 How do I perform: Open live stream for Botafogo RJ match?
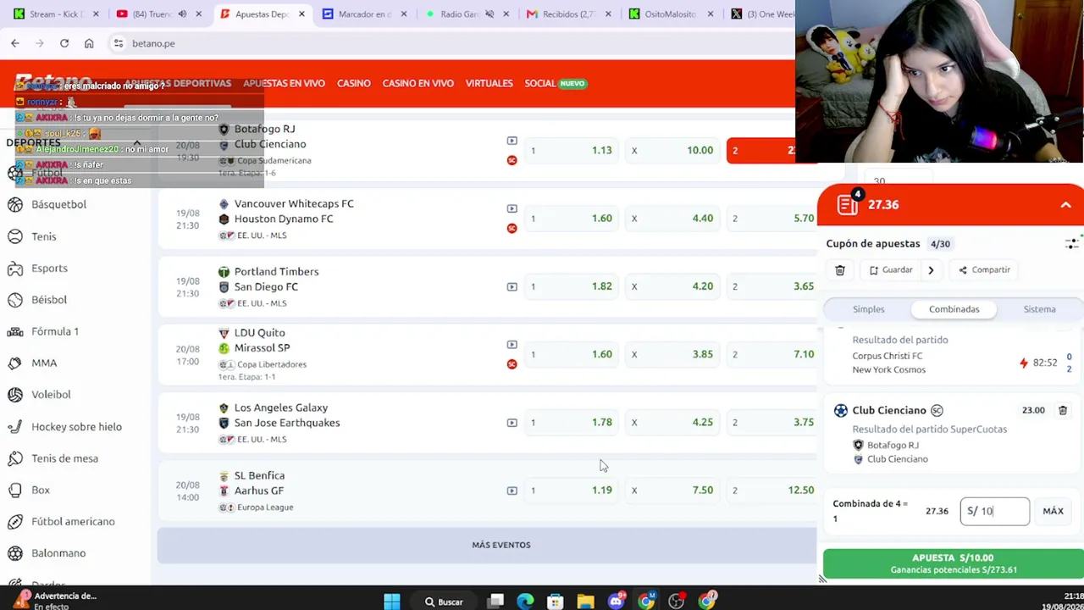pos(512,141)
